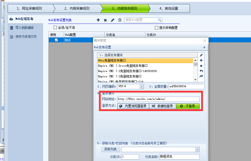
Task: Click the 网站地址 URL input field
Action: tap(158, 99)
